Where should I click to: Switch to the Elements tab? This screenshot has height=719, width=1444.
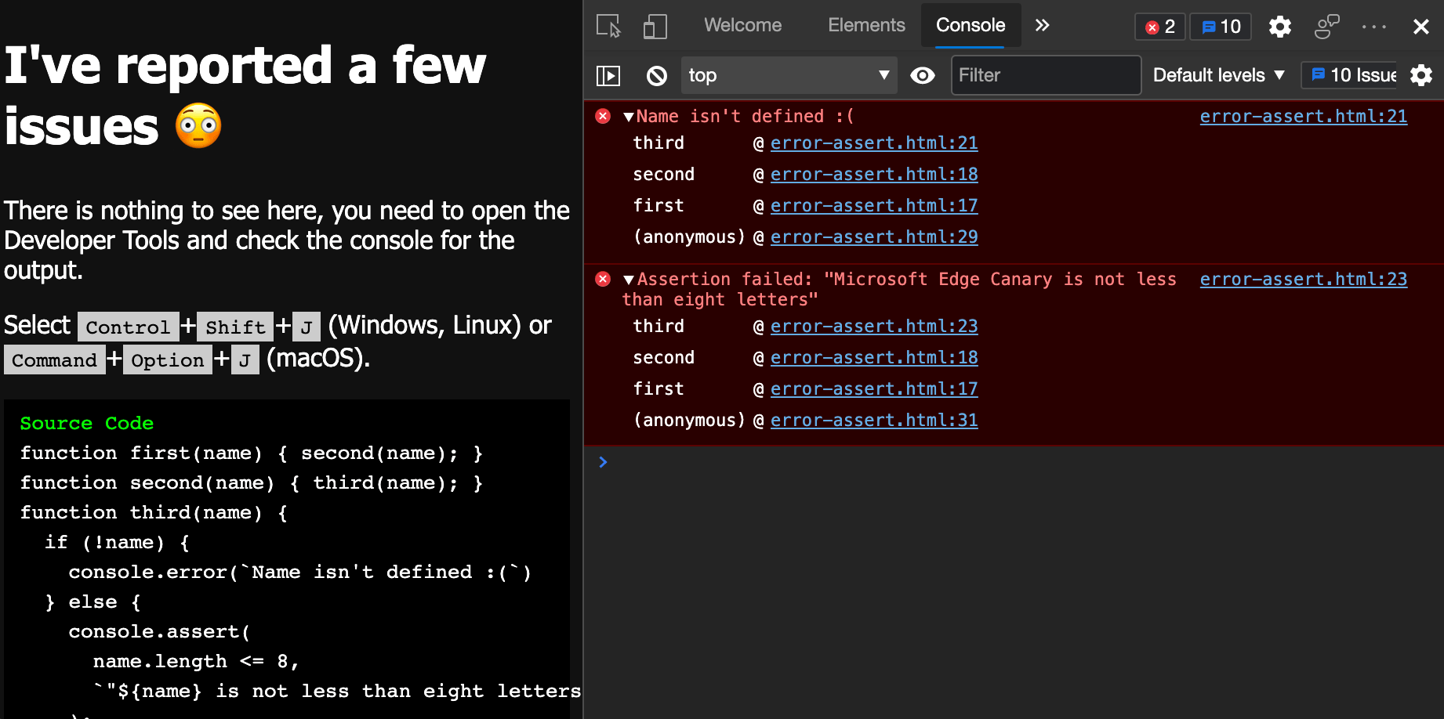[866, 24]
